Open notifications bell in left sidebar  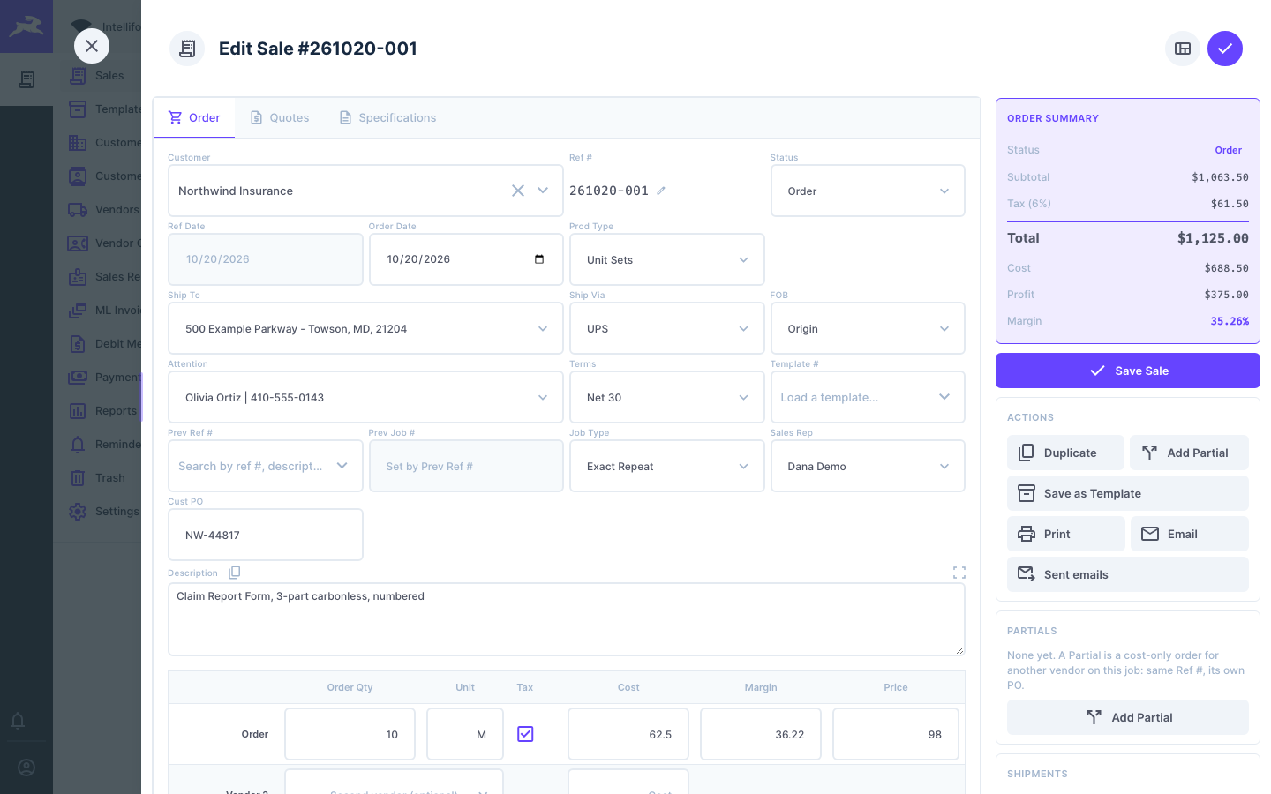point(18,721)
